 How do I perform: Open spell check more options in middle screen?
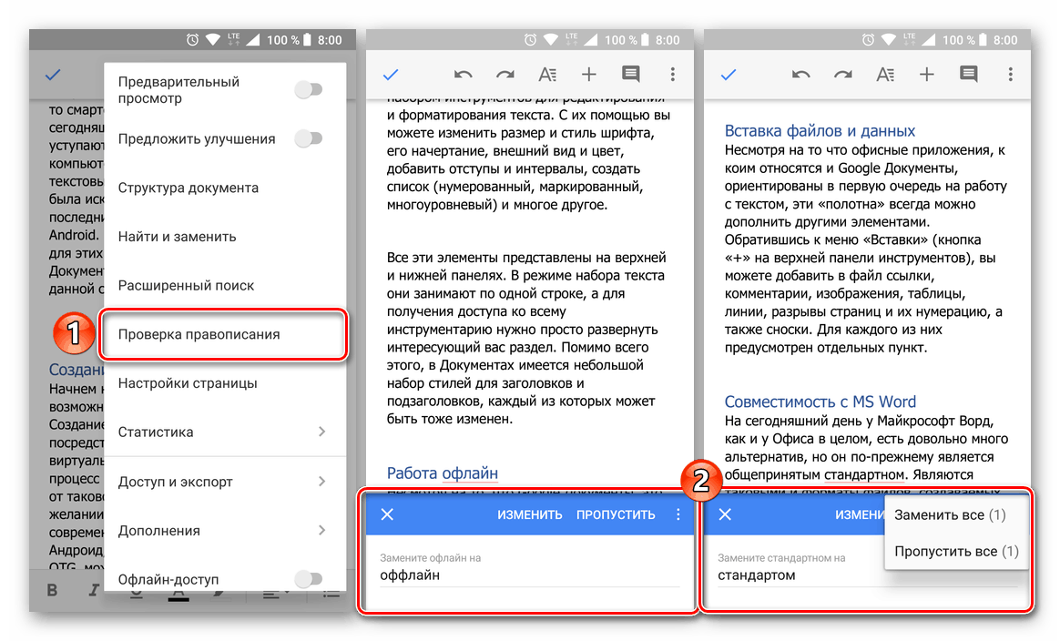coord(678,514)
